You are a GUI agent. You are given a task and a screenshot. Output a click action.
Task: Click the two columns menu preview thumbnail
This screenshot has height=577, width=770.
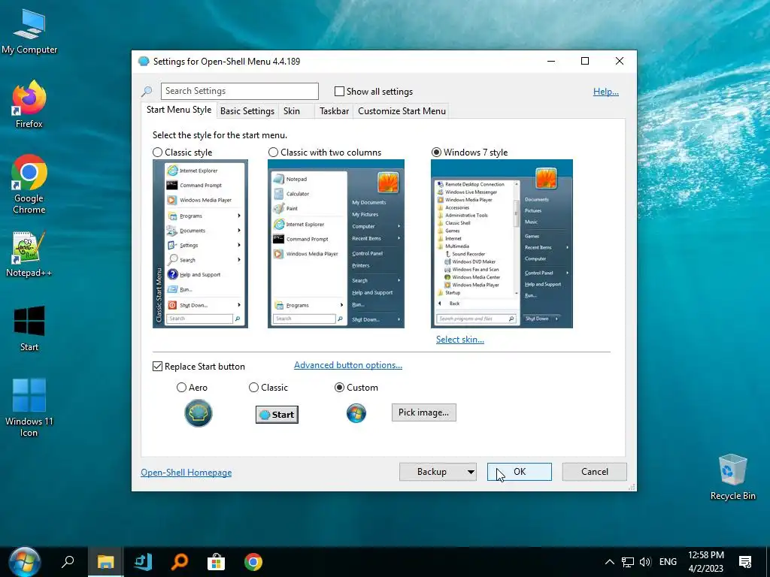click(x=336, y=244)
